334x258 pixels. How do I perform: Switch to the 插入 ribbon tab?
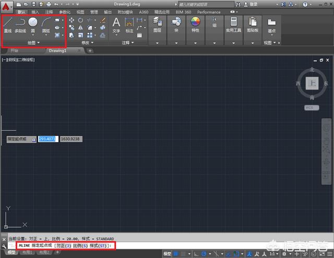pyautogui.click(x=35, y=12)
